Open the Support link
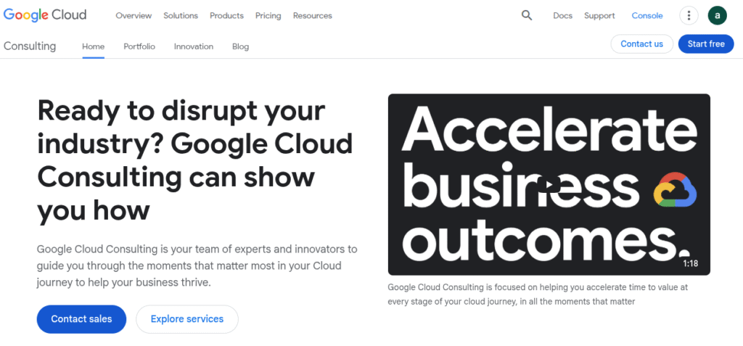The height and width of the screenshot is (346, 743). (x=599, y=16)
